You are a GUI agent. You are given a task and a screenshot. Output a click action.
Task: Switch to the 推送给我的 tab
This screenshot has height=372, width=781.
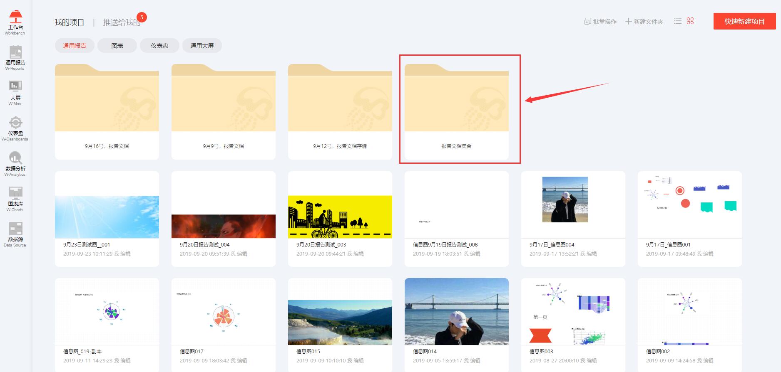(x=122, y=22)
